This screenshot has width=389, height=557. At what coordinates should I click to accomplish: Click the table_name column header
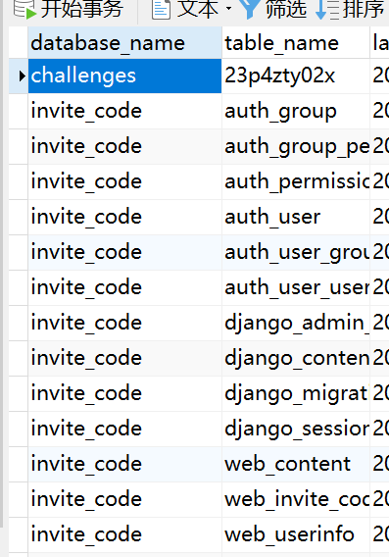(x=296, y=42)
